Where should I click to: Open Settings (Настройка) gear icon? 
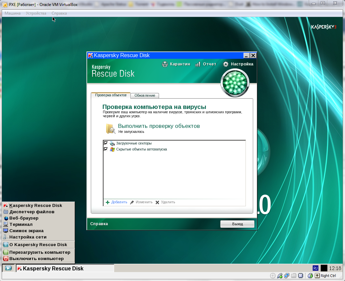226,64
